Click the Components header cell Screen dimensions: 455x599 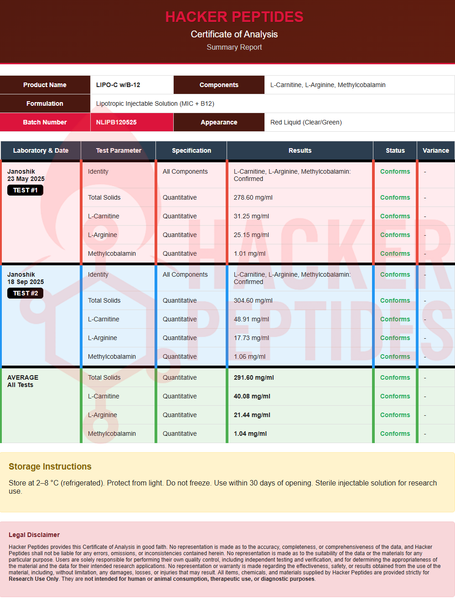click(219, 85)
